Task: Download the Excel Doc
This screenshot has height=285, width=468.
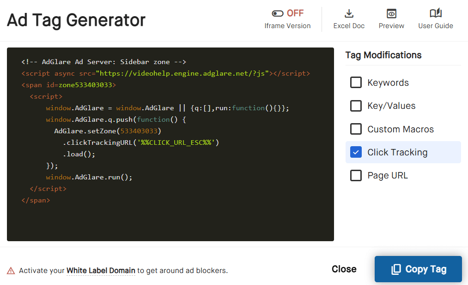Action: pos(349,18)
